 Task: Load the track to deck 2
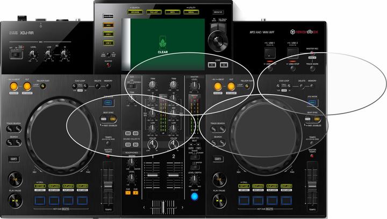(x=224, y=65)
